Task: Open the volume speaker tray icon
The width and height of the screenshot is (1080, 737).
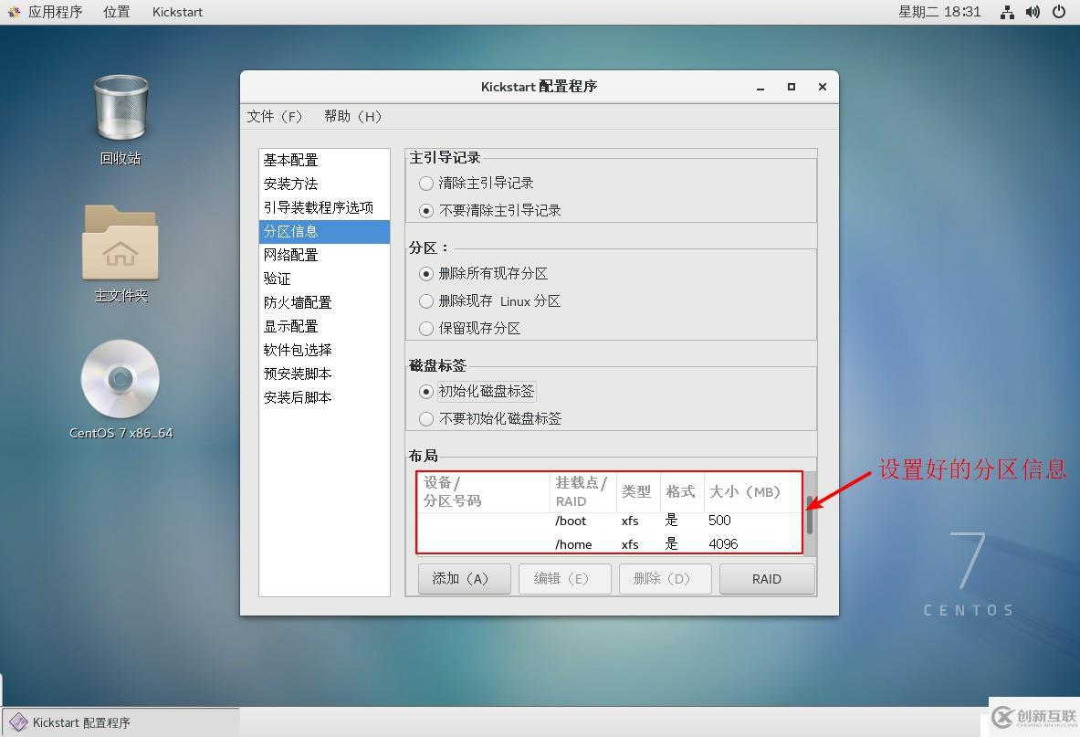Action: 1033,12
